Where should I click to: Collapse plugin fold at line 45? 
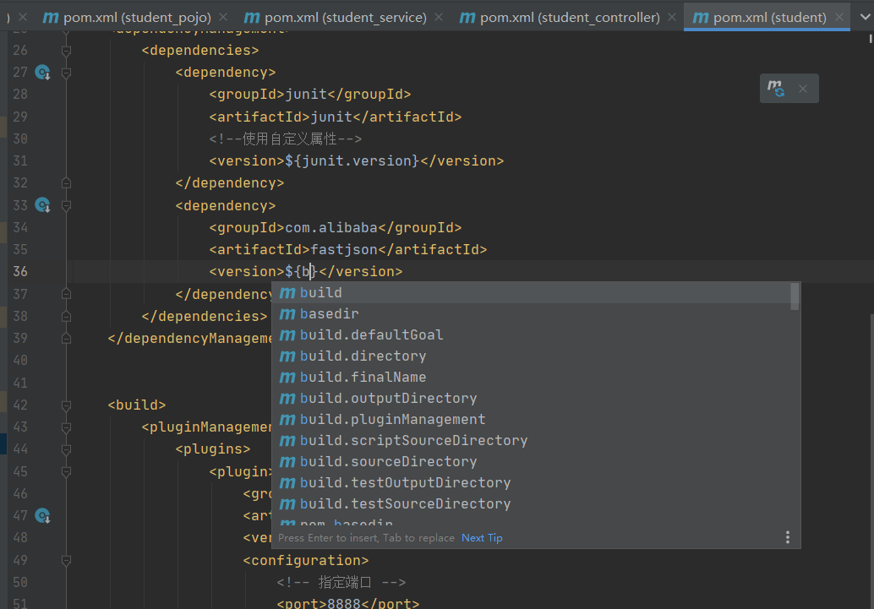click(x=66, y=472)
